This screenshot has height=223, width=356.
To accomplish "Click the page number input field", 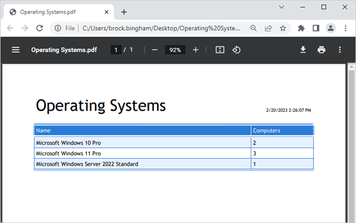I will tap(116, 50).
